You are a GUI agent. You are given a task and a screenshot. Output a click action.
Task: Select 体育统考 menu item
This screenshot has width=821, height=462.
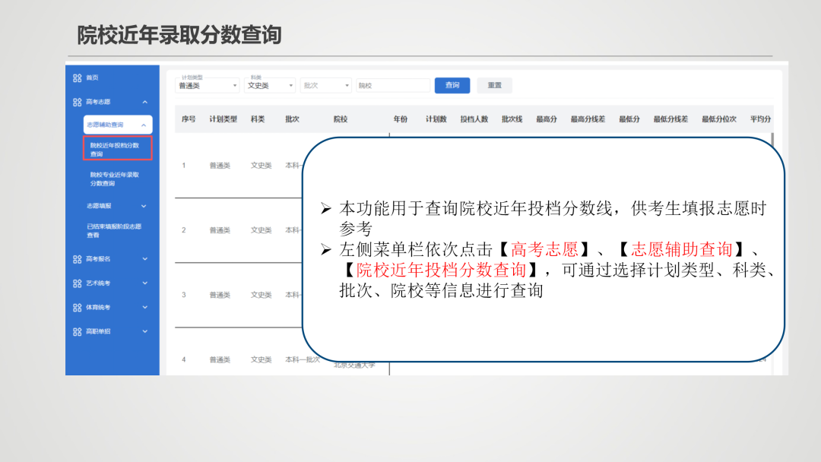click(98, 307)
